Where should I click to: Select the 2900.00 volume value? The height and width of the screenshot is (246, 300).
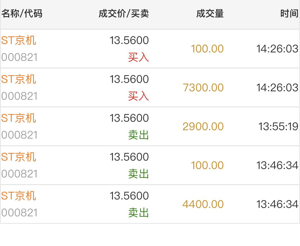pos(203,127)
